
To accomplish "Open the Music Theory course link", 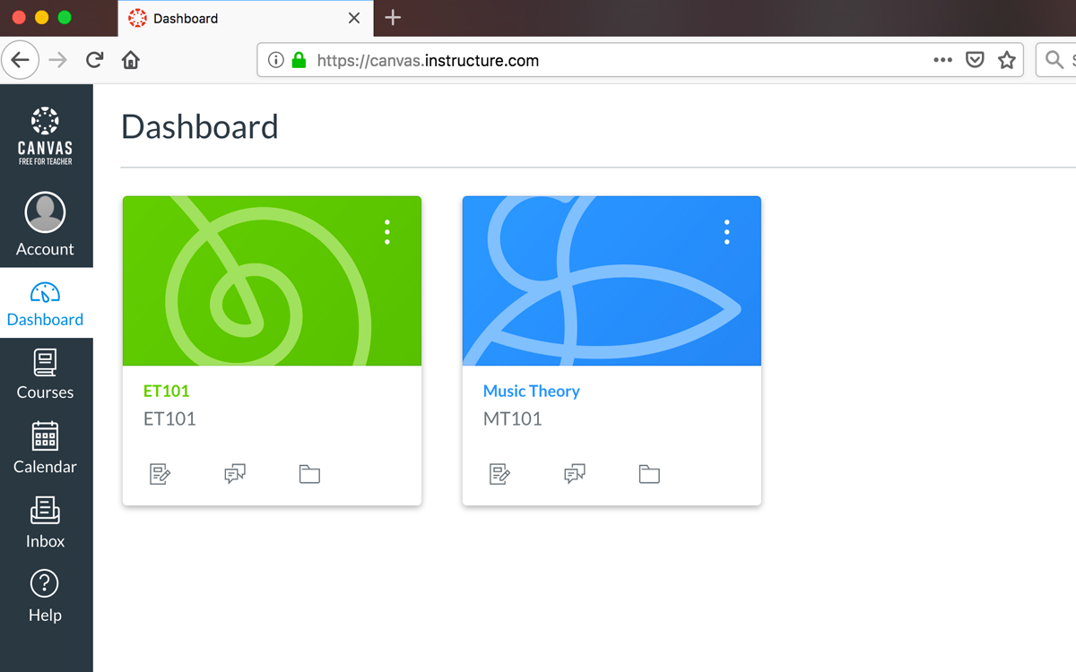I will [531, 391].
